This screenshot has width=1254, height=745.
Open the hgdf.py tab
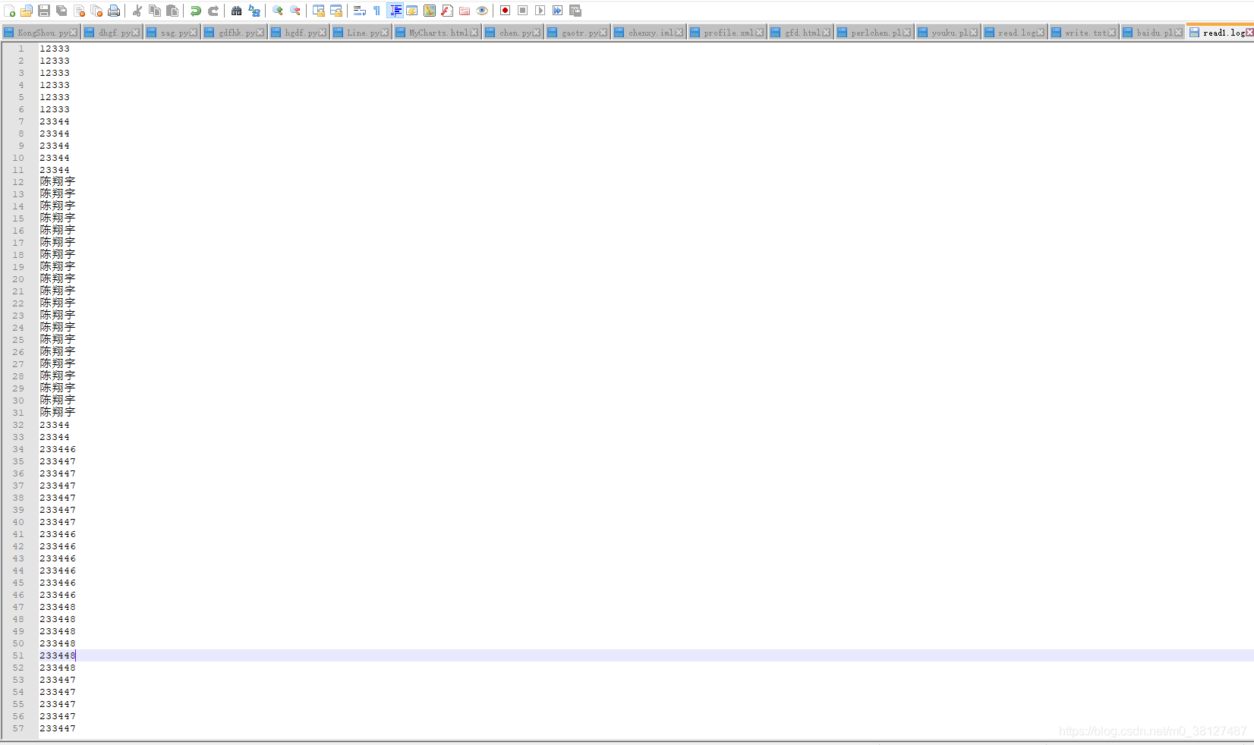click(299, 33)
